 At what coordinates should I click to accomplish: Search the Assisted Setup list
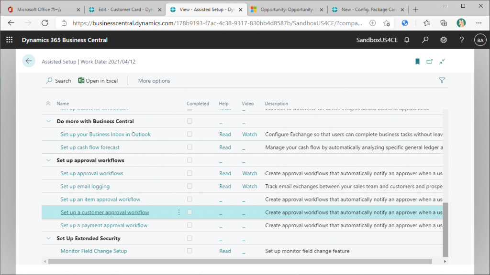point(58,80)
